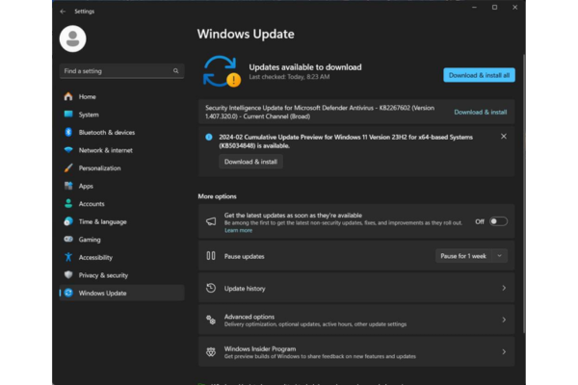Click the 'Windows Update' page title
578x385 pixels.
(x=246, y=34)
